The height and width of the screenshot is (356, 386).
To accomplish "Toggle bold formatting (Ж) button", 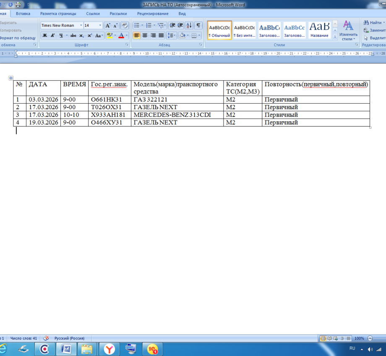I will click(x=45, y=36).
